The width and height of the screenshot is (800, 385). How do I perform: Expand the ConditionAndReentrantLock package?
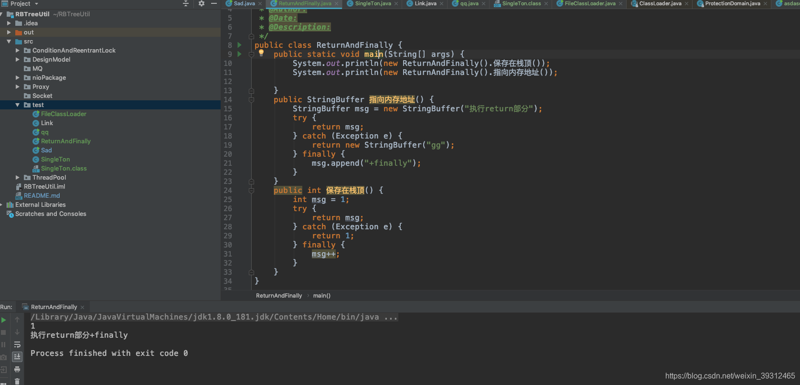(18, 50)
